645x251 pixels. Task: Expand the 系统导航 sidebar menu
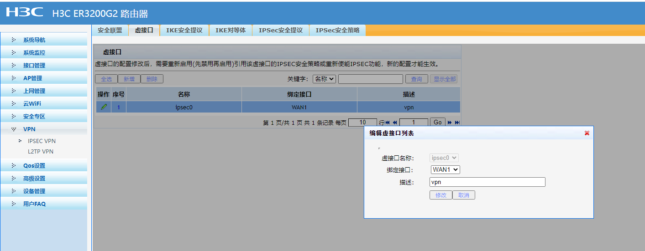tap(44, 40)
